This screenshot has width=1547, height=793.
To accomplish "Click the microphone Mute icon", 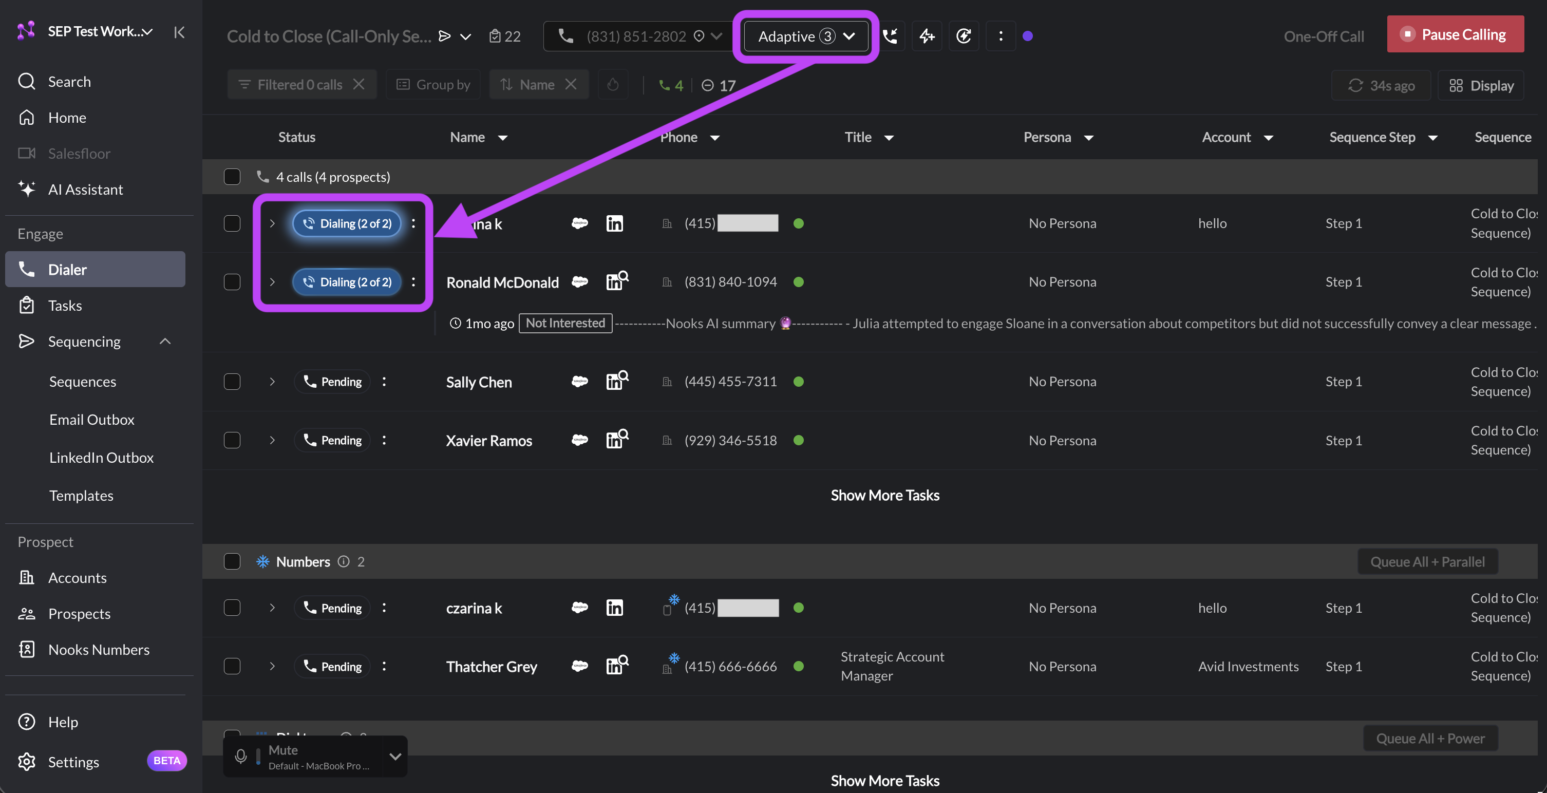I will (241, 757).
